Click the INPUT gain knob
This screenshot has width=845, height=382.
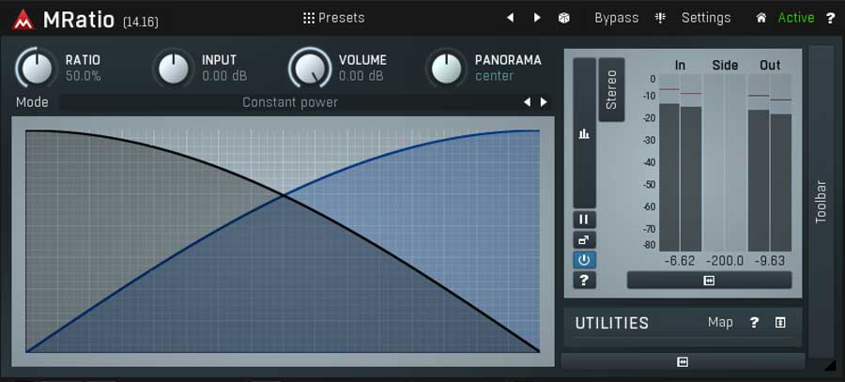[174, 69]
